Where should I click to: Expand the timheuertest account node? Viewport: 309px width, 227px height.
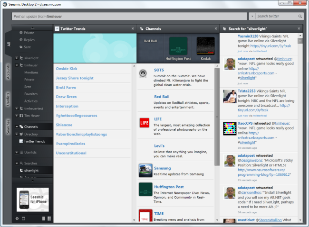pyautogui.click(x=17, y=109)
